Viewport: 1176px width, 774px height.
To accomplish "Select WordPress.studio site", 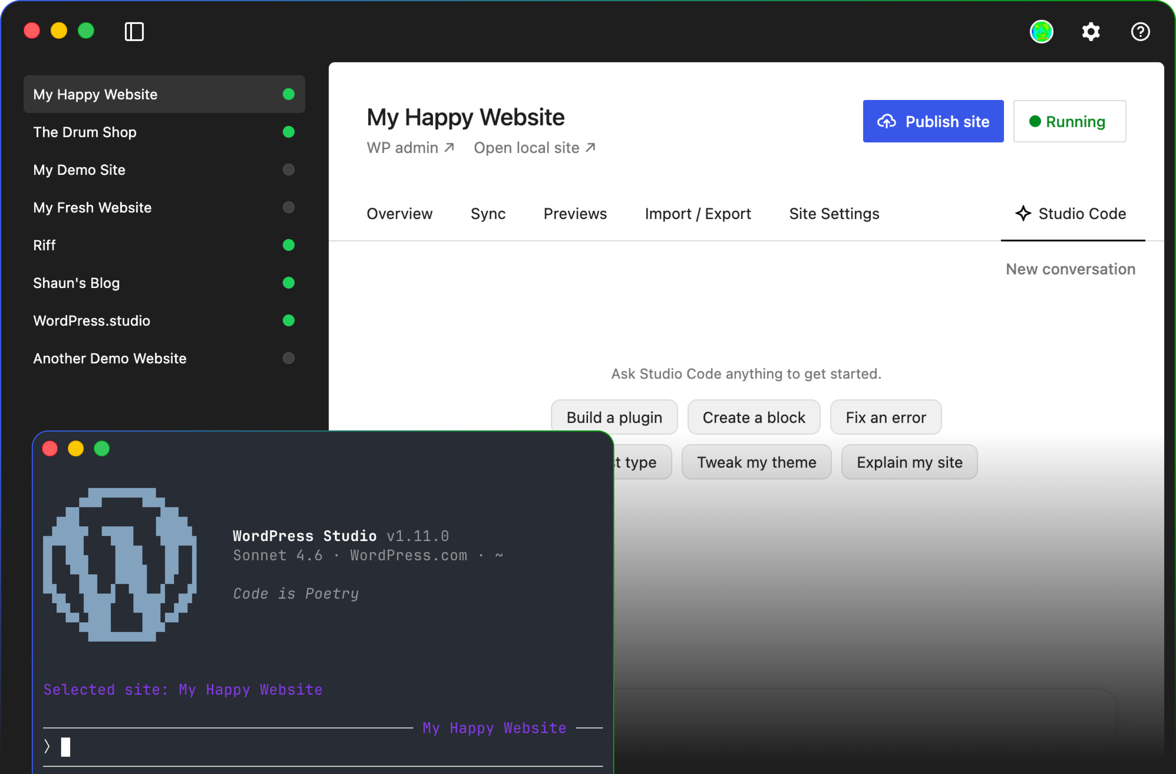I will click(164, 320).
